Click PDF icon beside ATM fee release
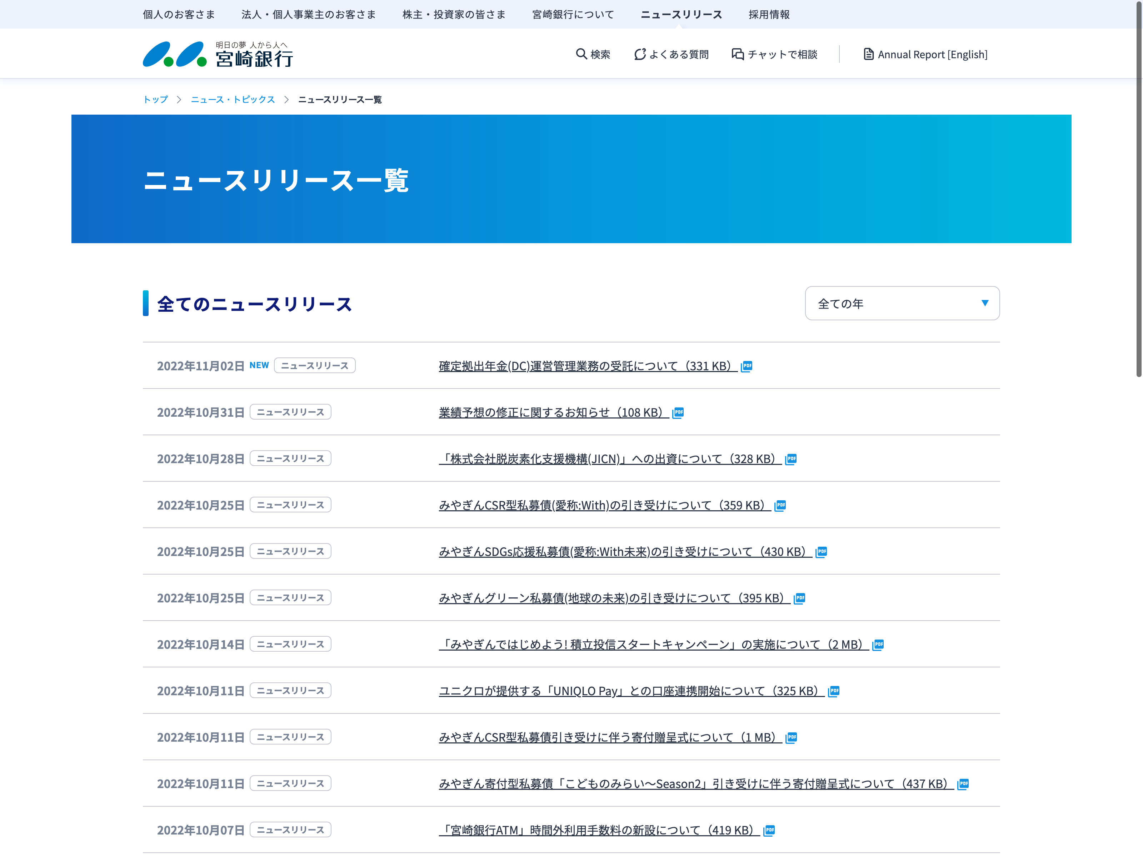The image size is (1143, 857). 769,830
